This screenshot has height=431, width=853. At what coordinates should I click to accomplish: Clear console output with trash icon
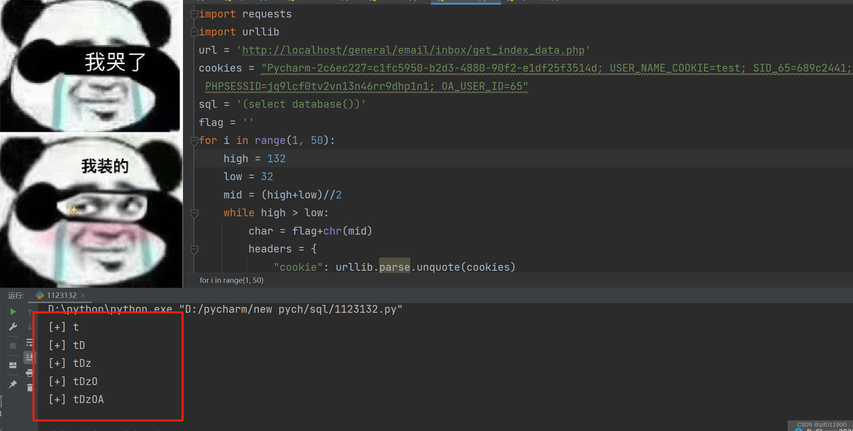(x=30, y=387)
